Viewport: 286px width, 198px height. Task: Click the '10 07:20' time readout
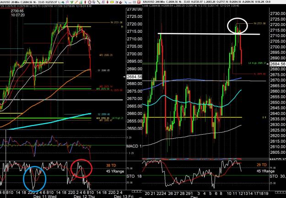point(18,15)
